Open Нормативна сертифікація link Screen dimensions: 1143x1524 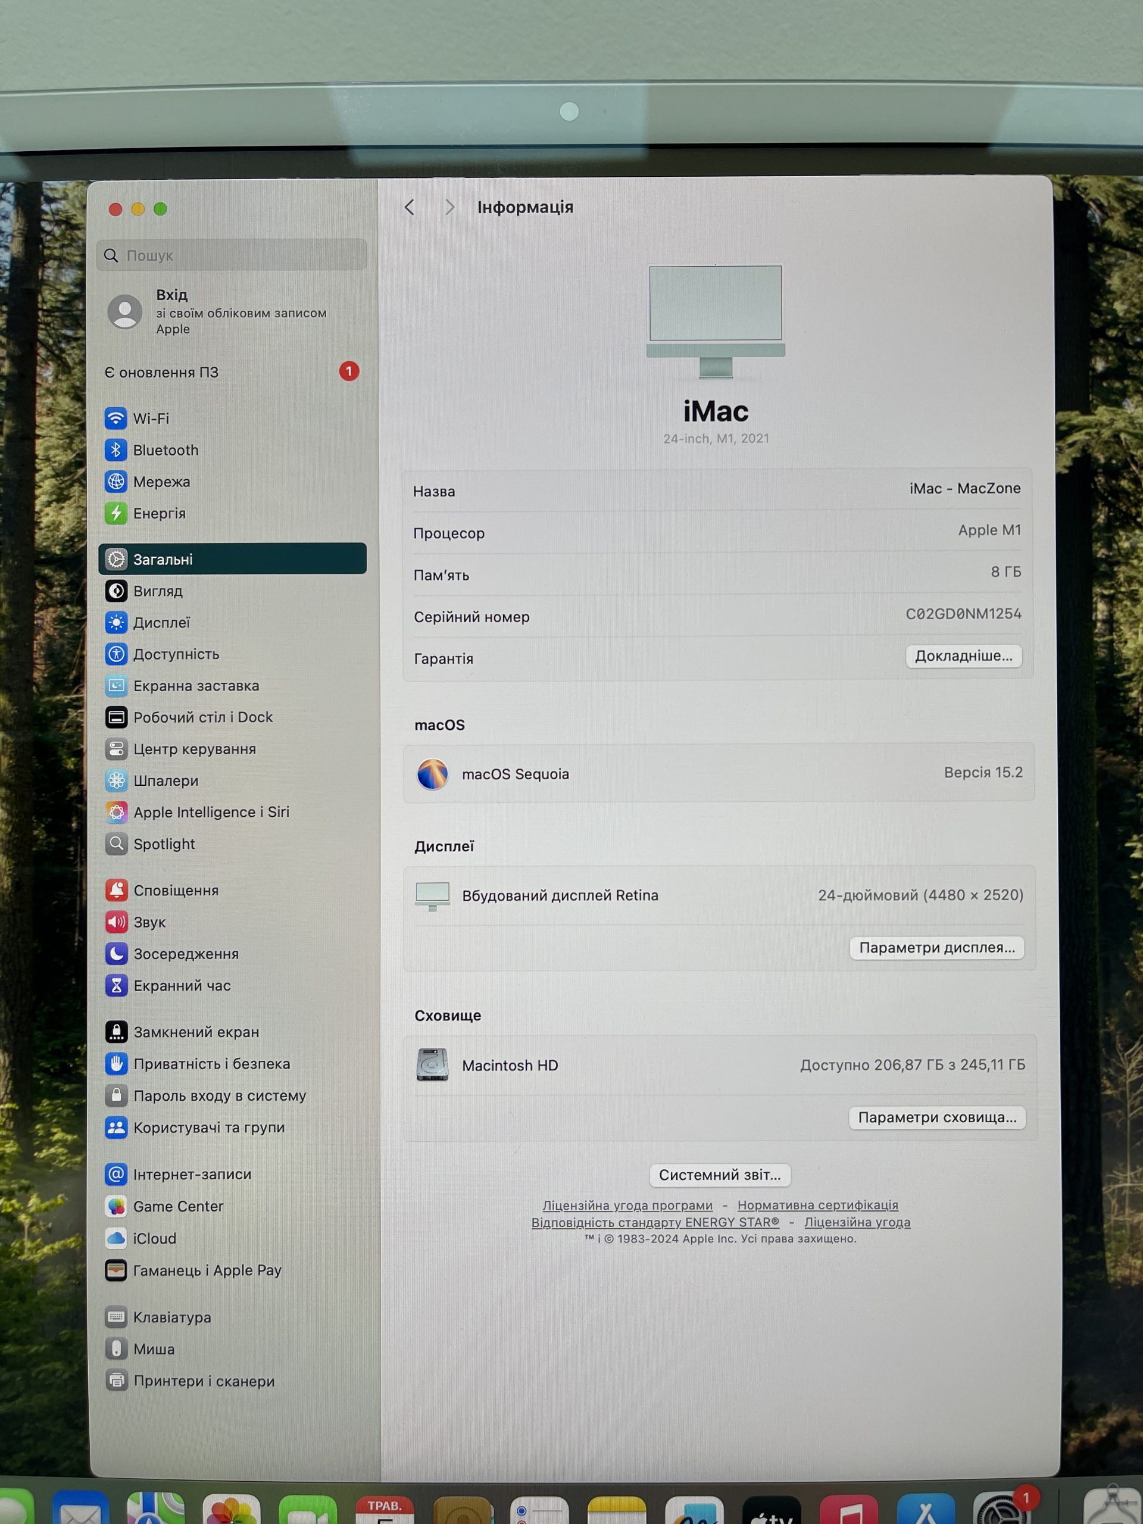(818, 1205)
